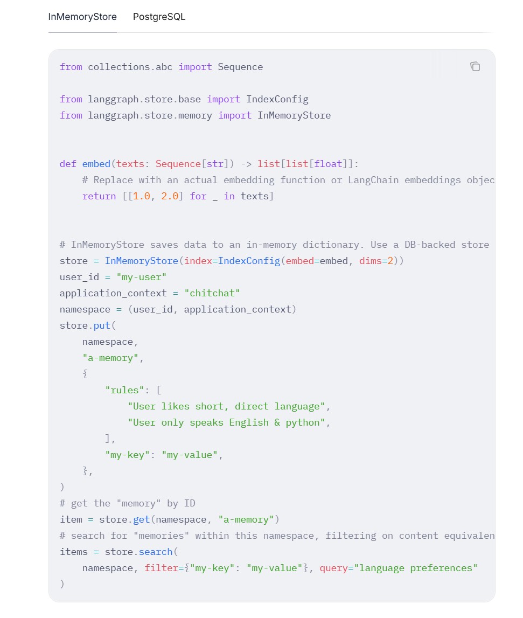Switch to the PostgreSQL tab
Screen dimensions: 523x618
point(159,17)
